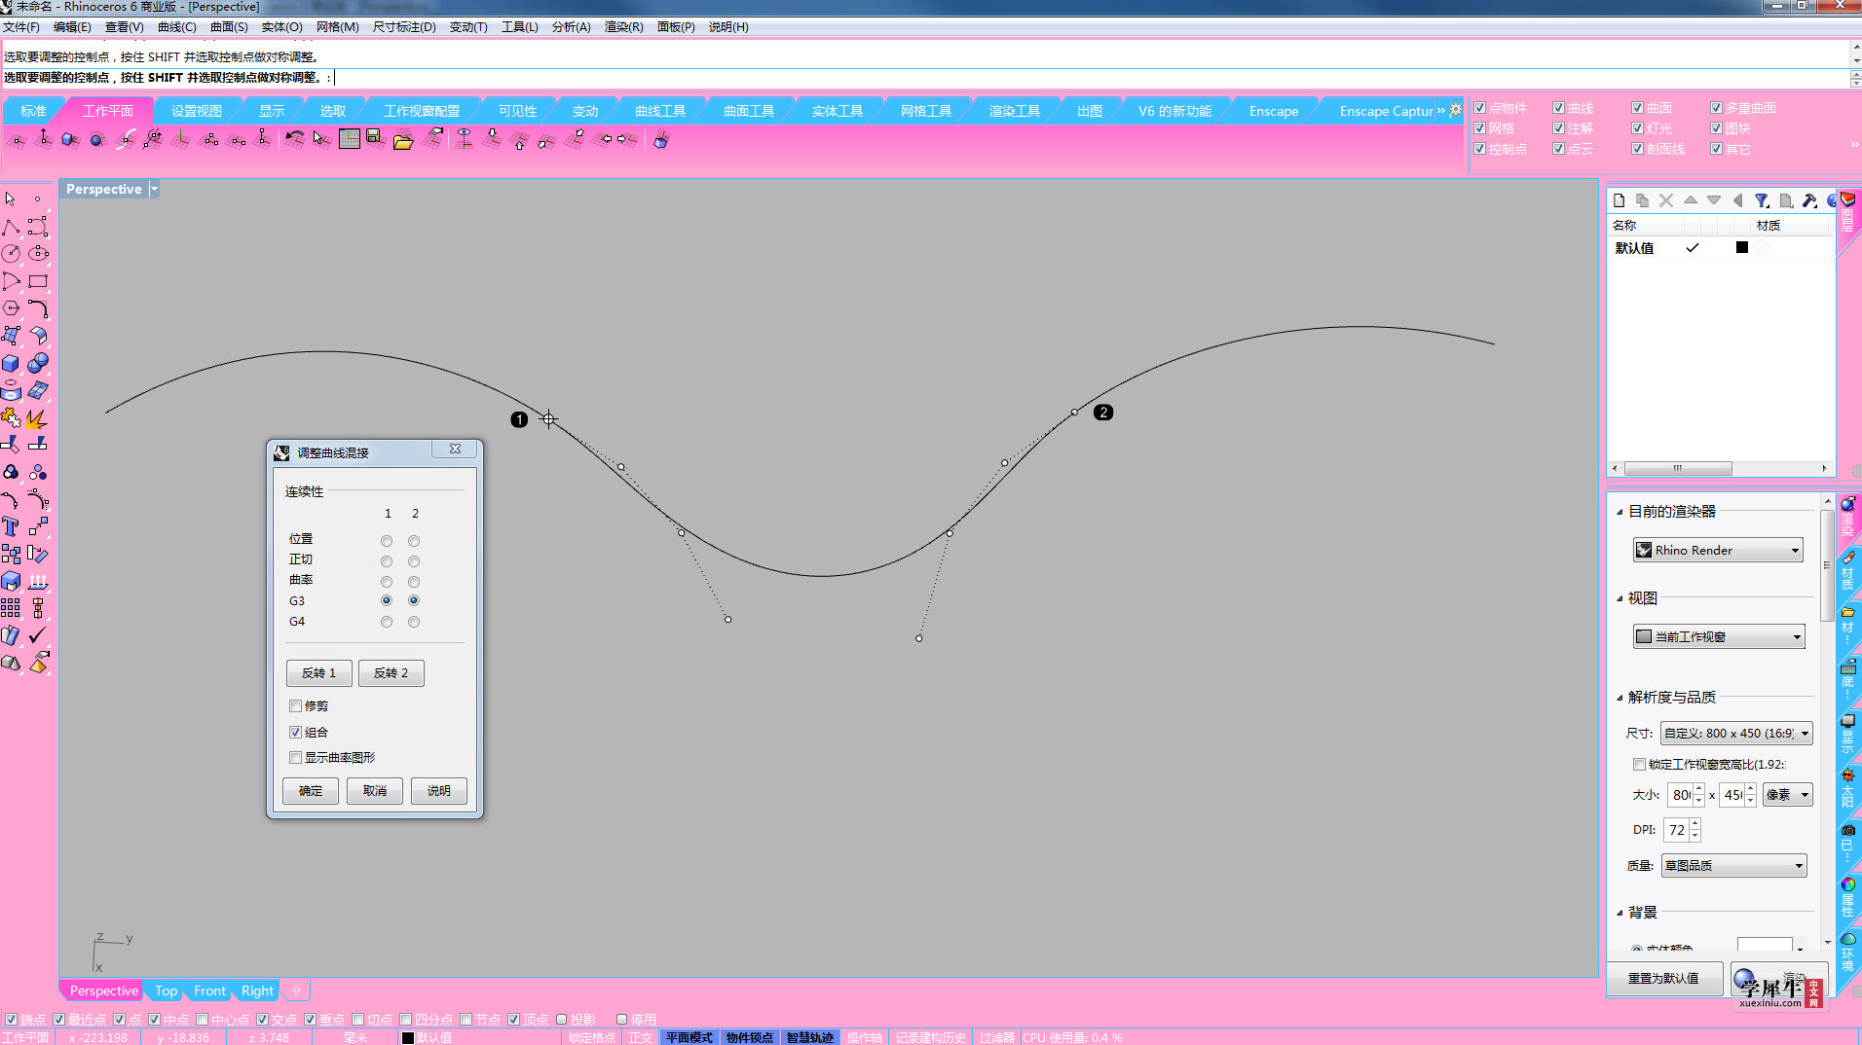Enable the 修剪 trim checkbox
Screen dimensions: 1862x1045
coord(295,706)
